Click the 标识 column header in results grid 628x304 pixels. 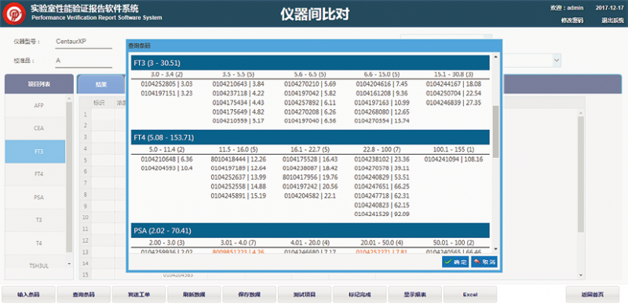(x=99, y=102)
